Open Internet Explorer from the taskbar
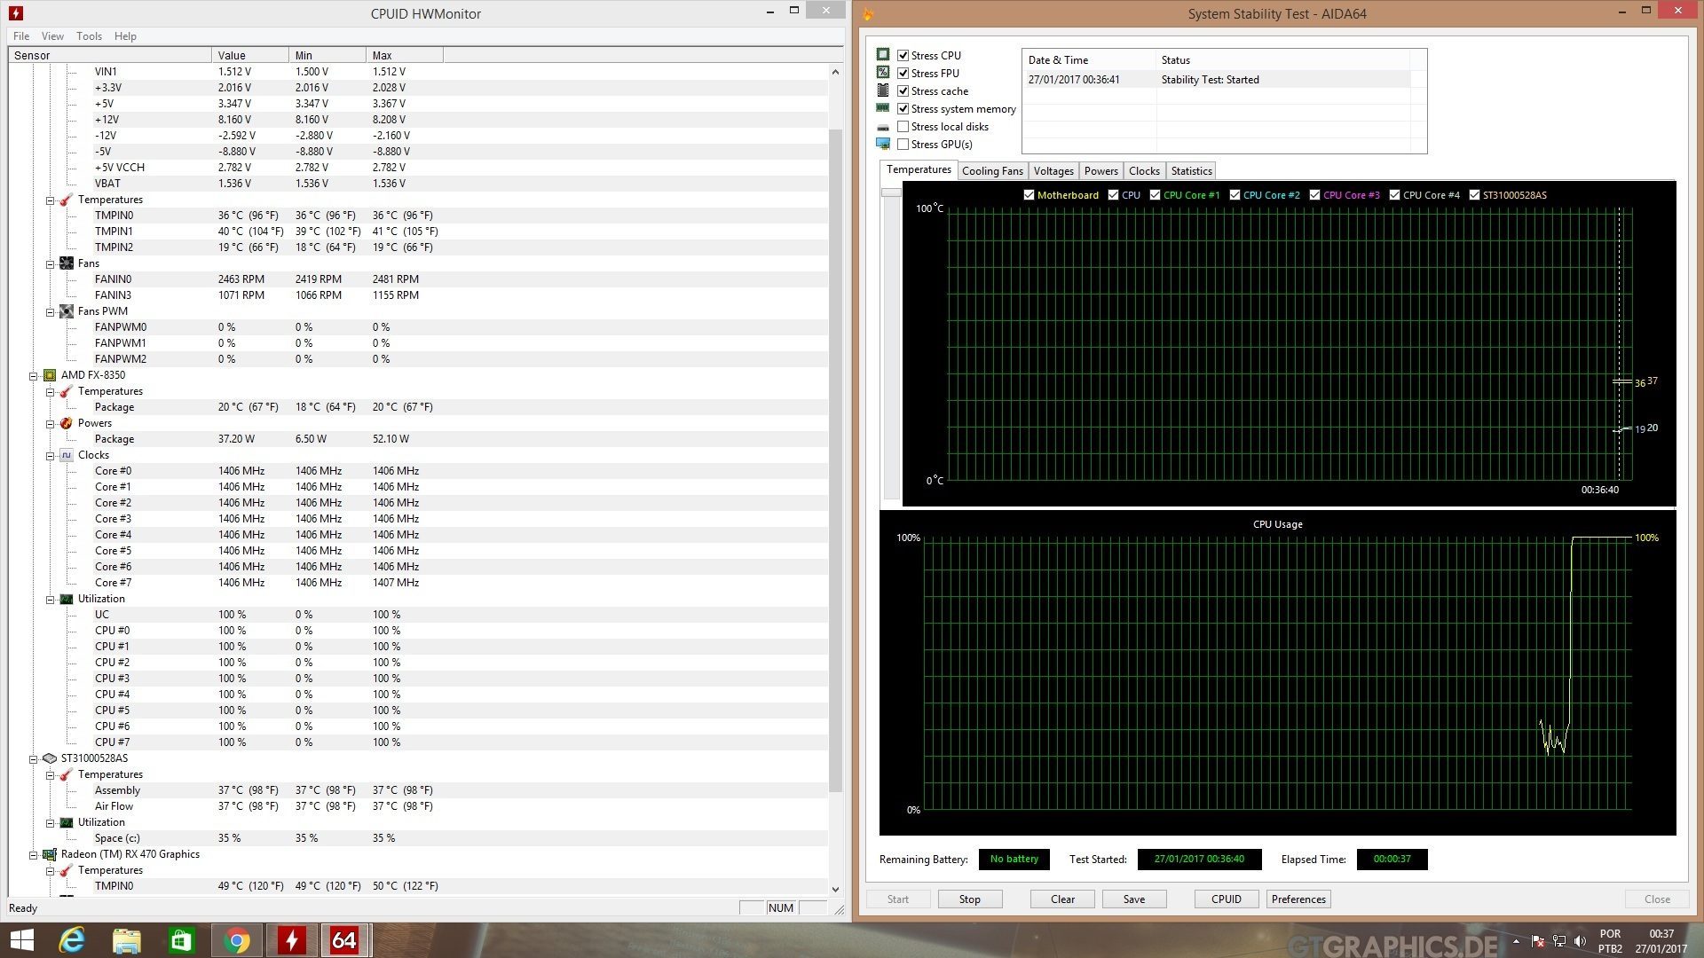This screenshot has width=1704, height=958. tap(72, 940)
